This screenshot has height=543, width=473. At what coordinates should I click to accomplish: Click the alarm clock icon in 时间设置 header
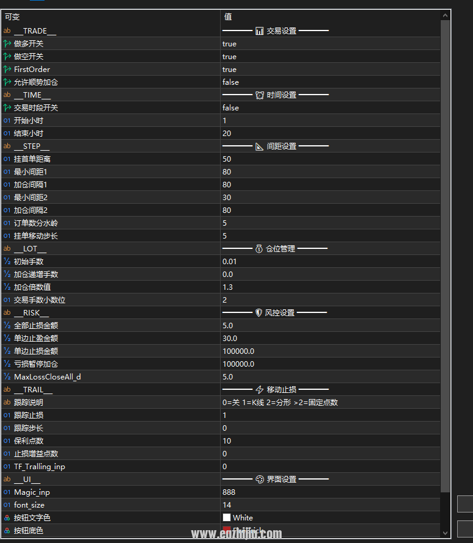(x=260, y=95)
